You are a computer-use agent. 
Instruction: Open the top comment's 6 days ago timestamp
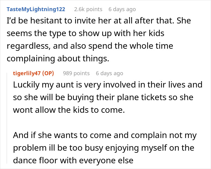122,9
